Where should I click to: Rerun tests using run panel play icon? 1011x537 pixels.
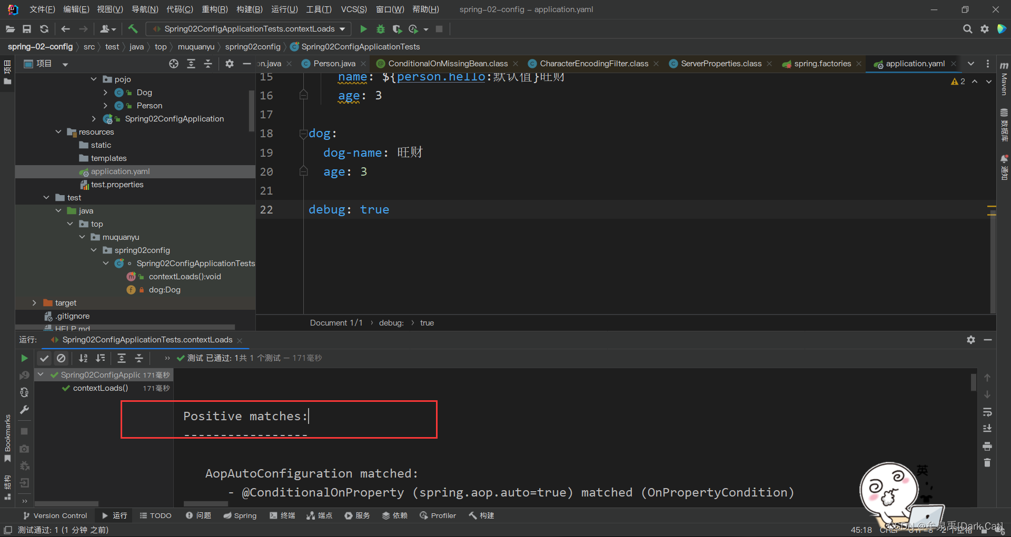24,358
